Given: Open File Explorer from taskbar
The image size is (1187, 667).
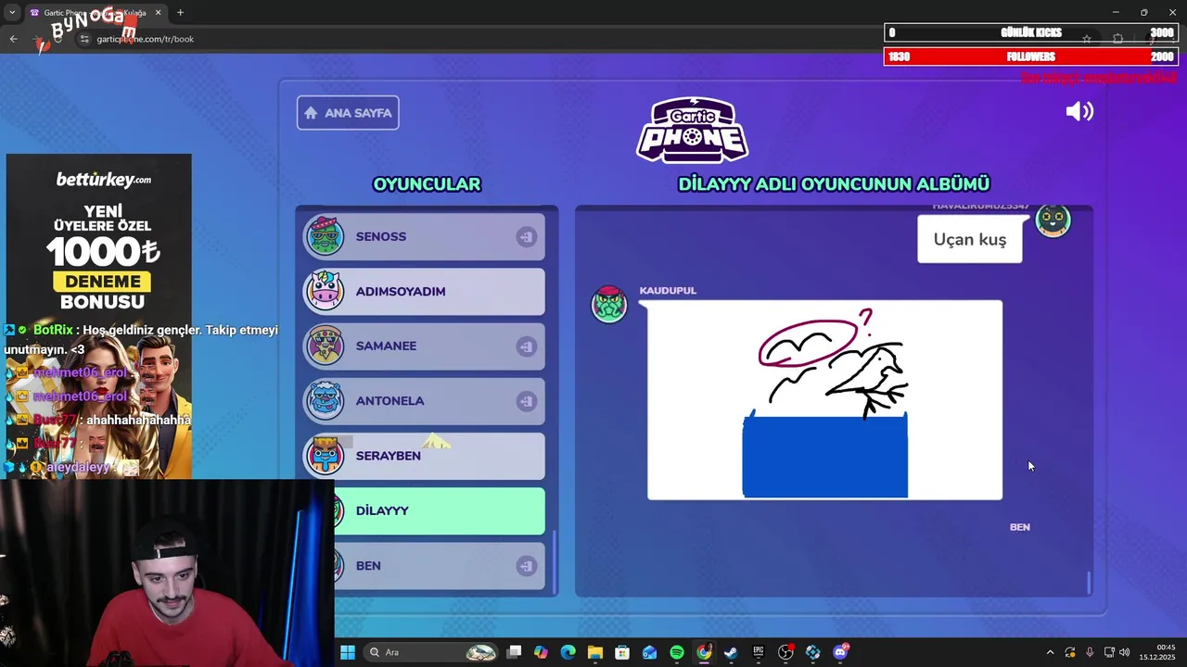Looking at the screenshot, I should click(594, 652).
